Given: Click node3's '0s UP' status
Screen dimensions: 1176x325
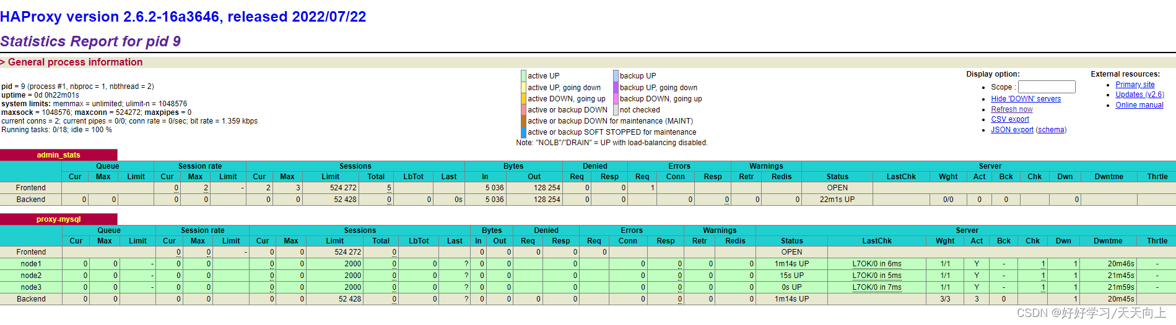Looking at the screenshot, I should (791, 287).
